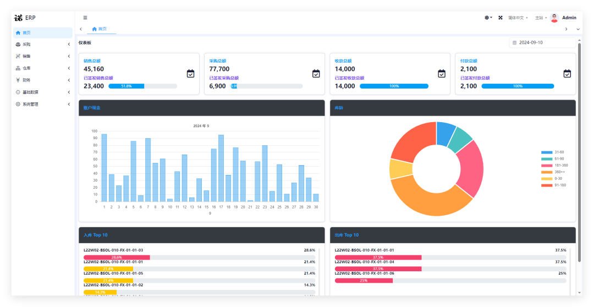The height and width of the screenshot is (307, 594).
Task: Click the 28.6% red bar in 入库 Top 10
Action: pos(117,257)
